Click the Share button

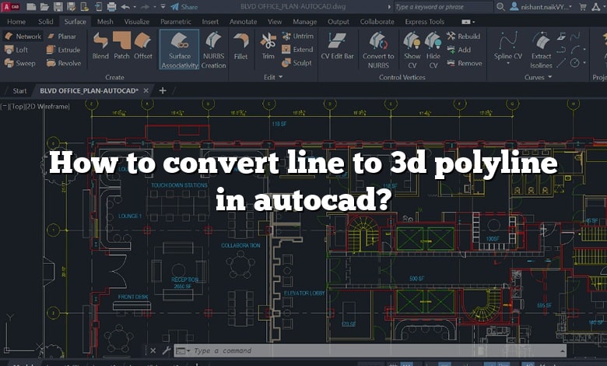[x=184, y=7]
